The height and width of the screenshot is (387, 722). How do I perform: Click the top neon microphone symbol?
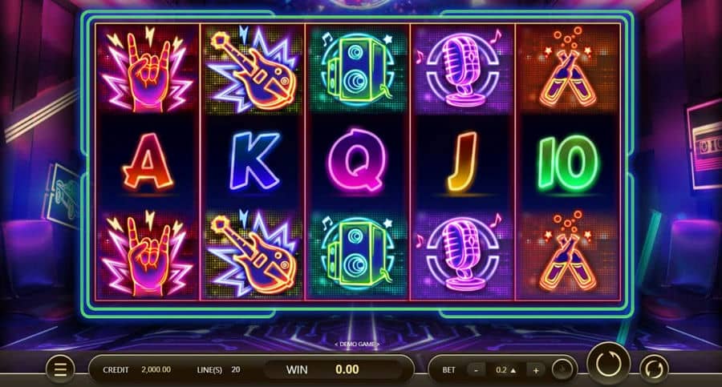tap(463, 69)
